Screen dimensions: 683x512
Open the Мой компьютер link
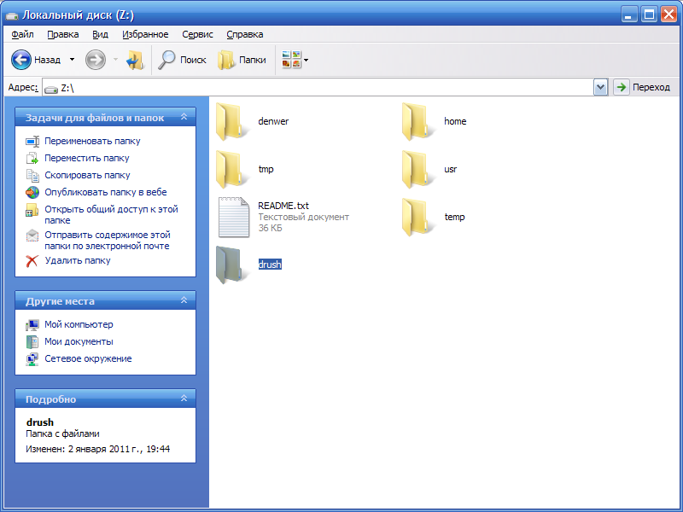point(79,325)
